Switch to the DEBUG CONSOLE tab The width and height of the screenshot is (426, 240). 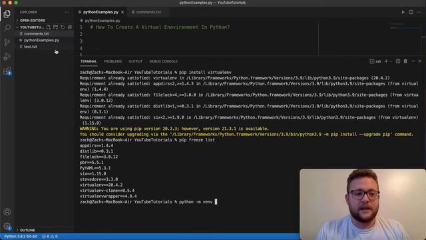click(x=163, y=61)
